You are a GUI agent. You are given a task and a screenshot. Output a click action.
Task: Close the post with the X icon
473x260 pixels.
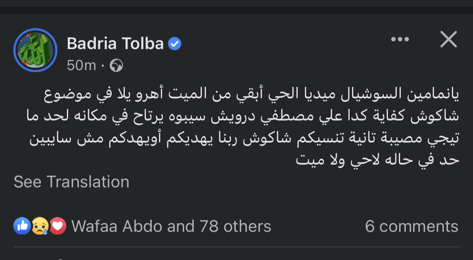click(448, 39)
